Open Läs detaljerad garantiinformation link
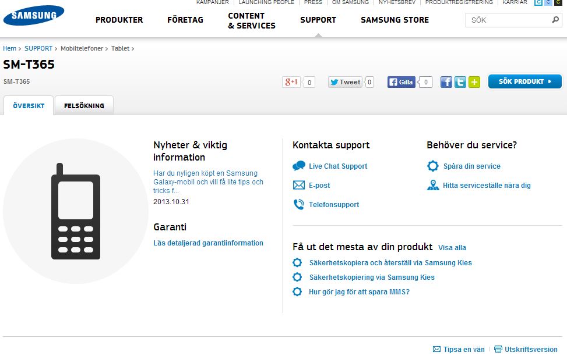The height and width of the screenshot is (363, 567). coord(208,243)
